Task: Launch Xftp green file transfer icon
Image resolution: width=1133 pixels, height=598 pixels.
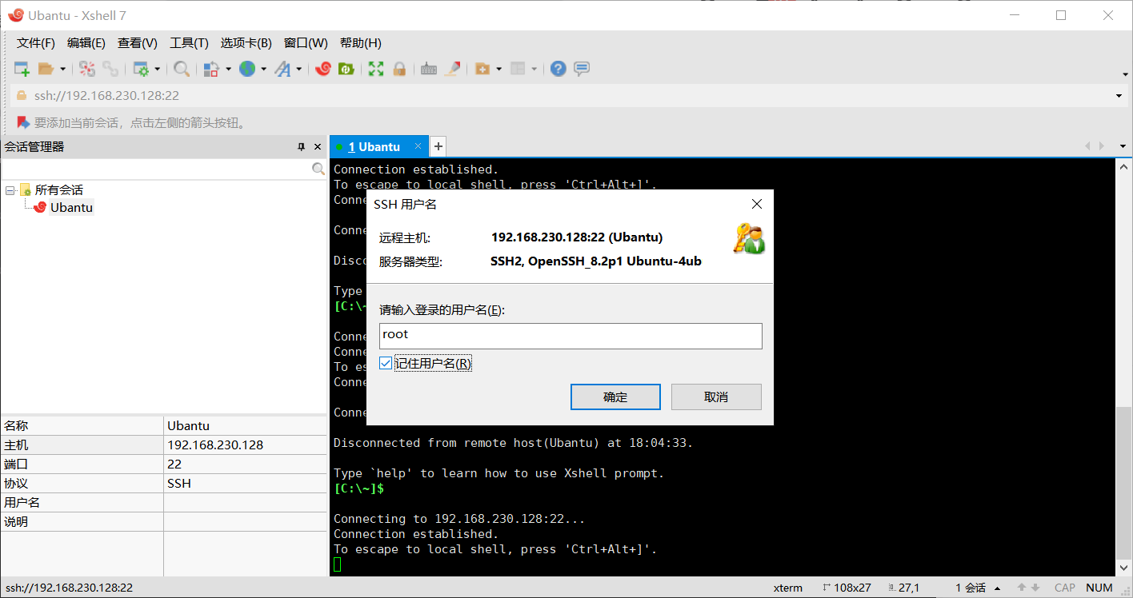Action: point(346,70)
